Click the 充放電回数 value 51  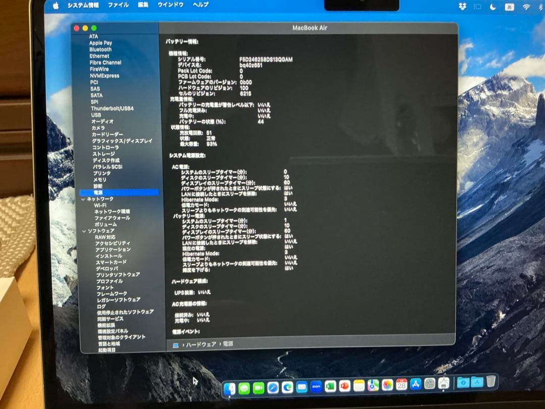tap(209, 133)
